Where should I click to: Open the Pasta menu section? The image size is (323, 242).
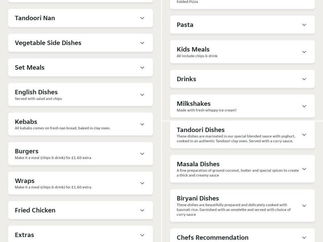tap(242, 25)
